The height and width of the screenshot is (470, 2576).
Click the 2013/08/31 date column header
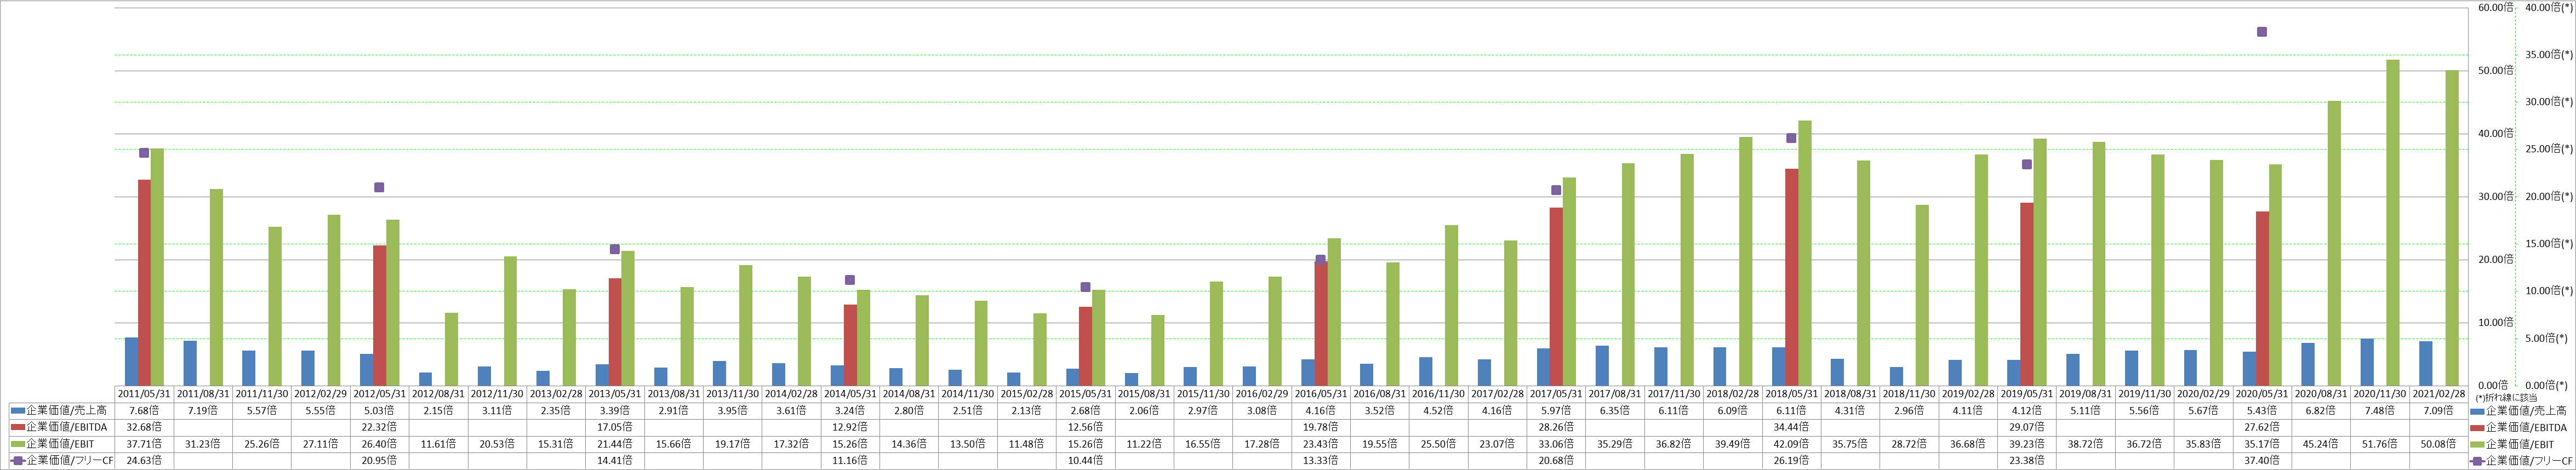(674, 394)
